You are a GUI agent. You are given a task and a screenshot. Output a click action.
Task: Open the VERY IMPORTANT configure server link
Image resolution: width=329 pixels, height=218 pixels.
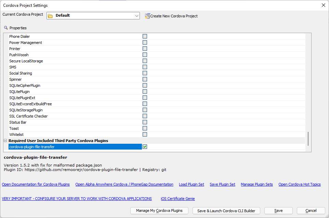(77, 199)
